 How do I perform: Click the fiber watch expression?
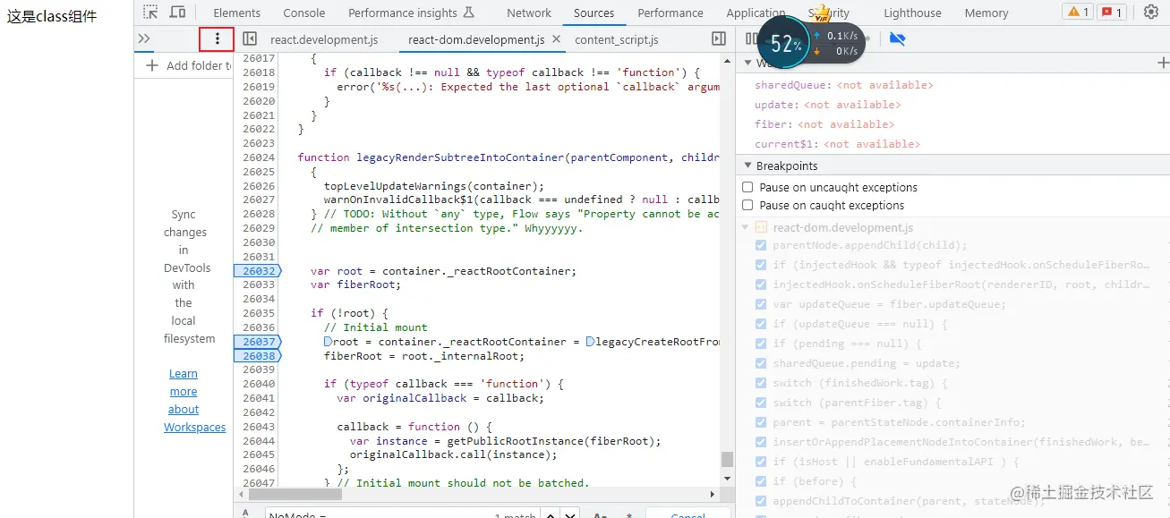click(824, 124)
